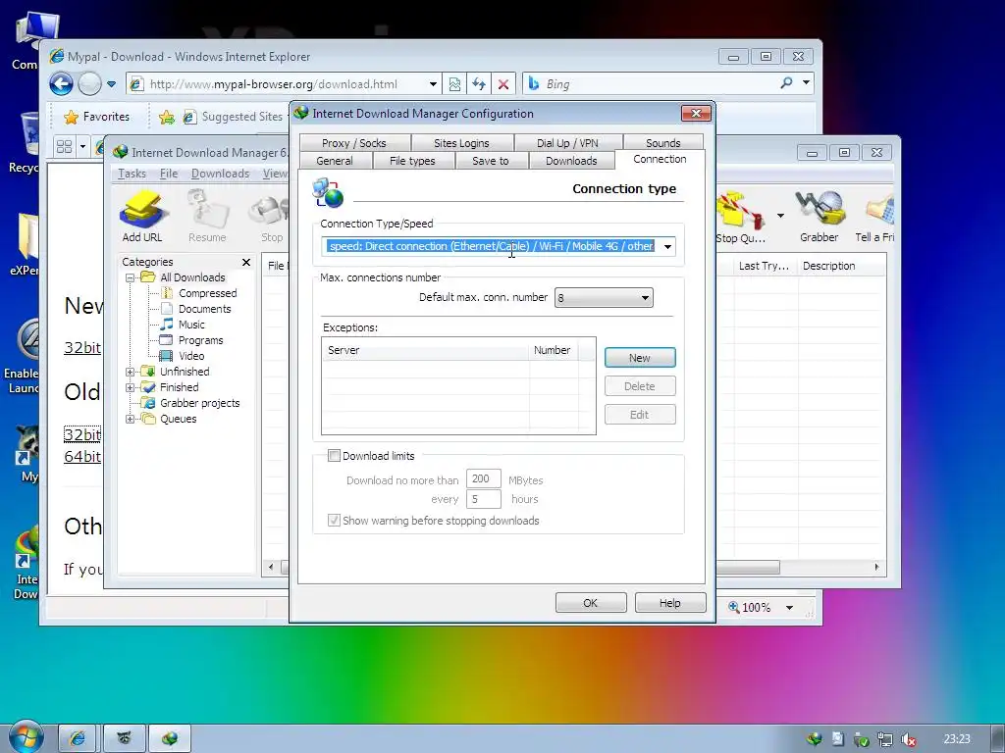The image size is (1005, 753).
Task: Open the Connection Type/Speed dropdown
Action: pyautogui.click(x=667, y=246)
